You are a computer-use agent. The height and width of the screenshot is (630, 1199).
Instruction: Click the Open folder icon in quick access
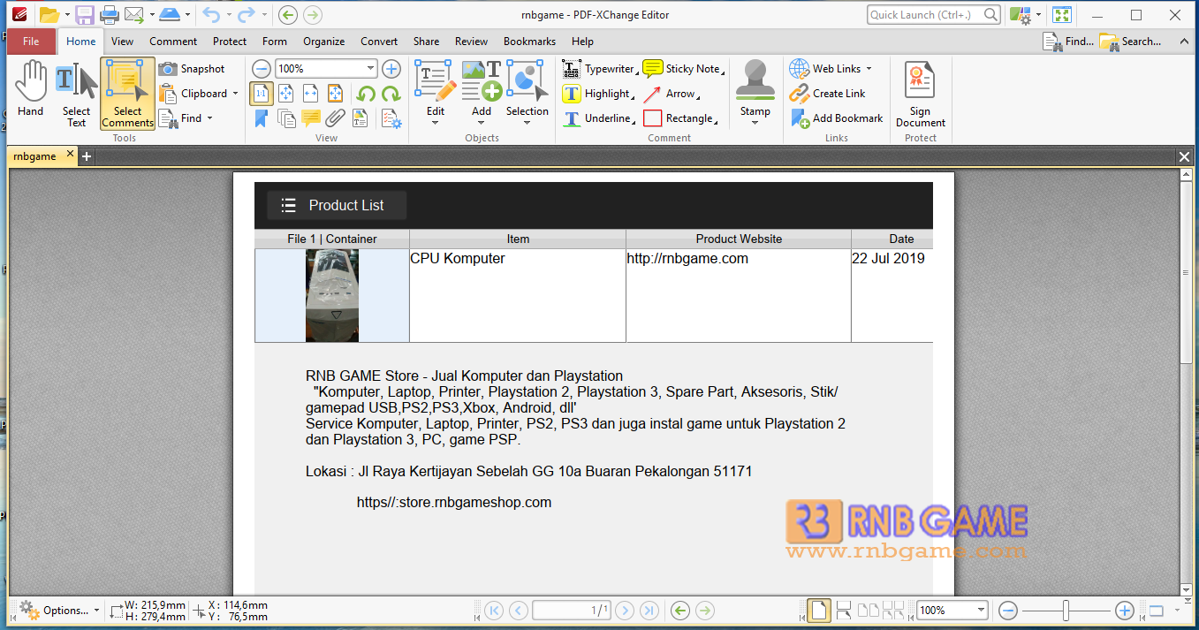point(49,14)
